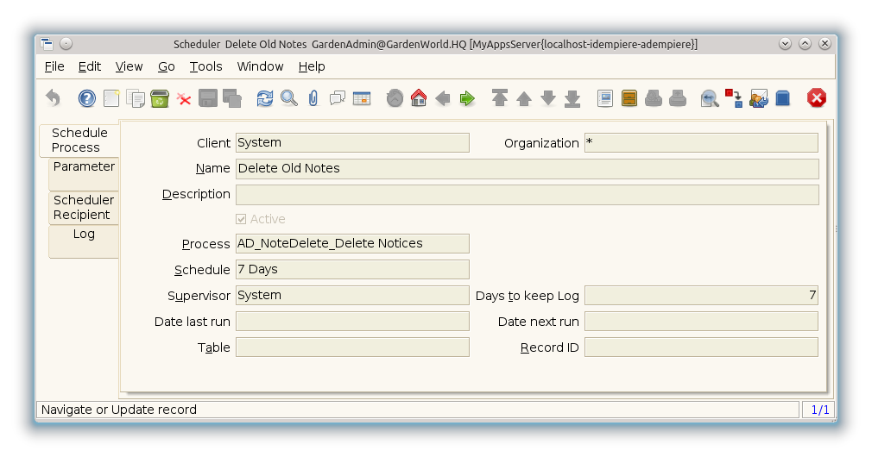
Task: Open history records clock icon
Action: point(395,98)
